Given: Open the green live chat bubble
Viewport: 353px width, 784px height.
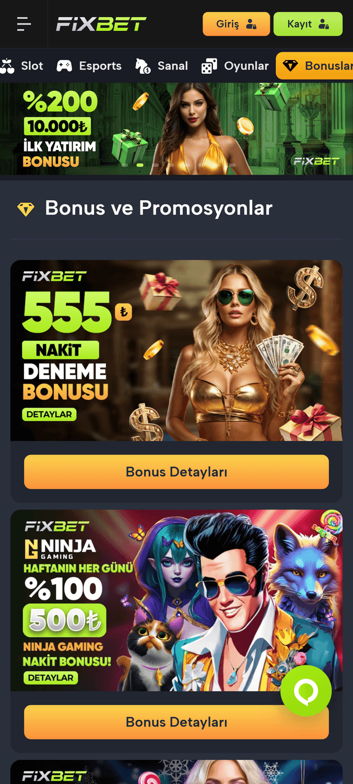Looking at the screenshot, I should pyautogui.click(x=306, y=691).
